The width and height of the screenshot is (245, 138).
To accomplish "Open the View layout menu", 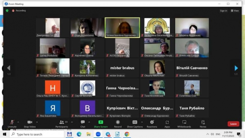I will (235, 11).
